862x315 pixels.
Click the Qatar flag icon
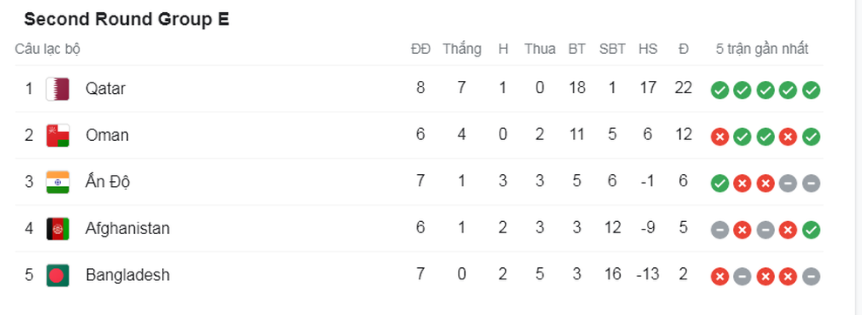57,89
